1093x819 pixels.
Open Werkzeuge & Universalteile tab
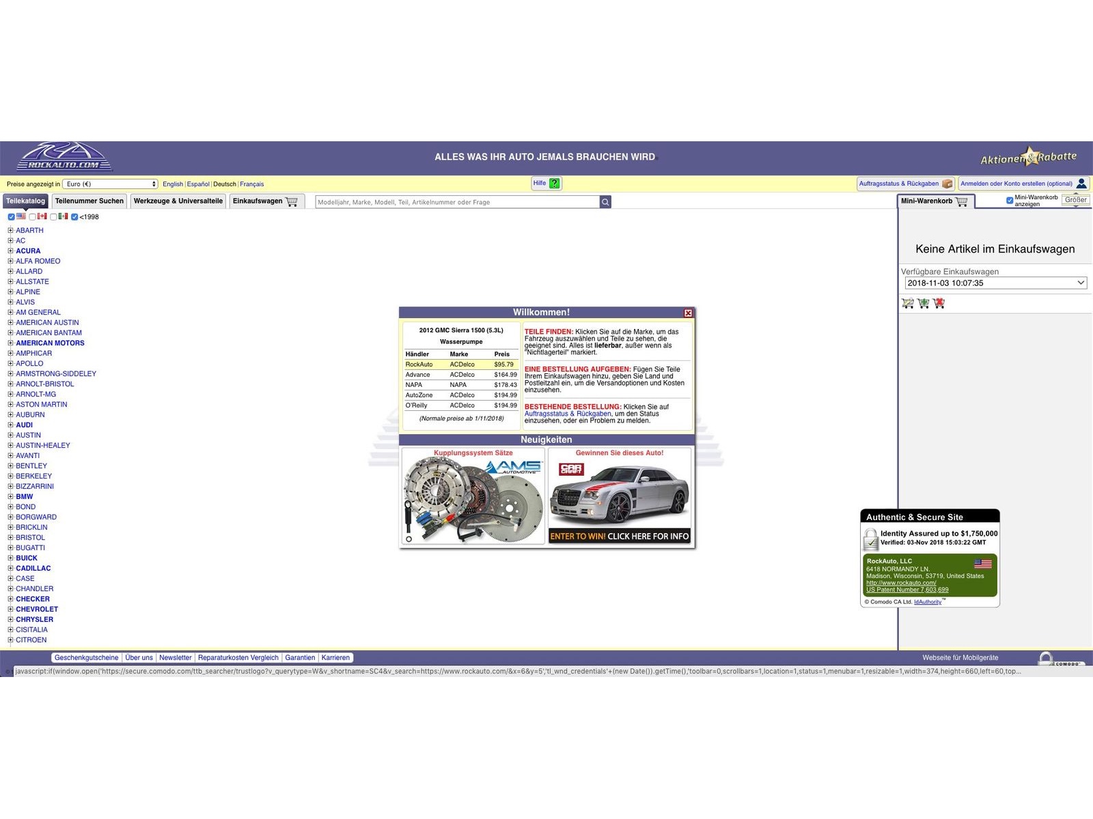tap(178, 201)
